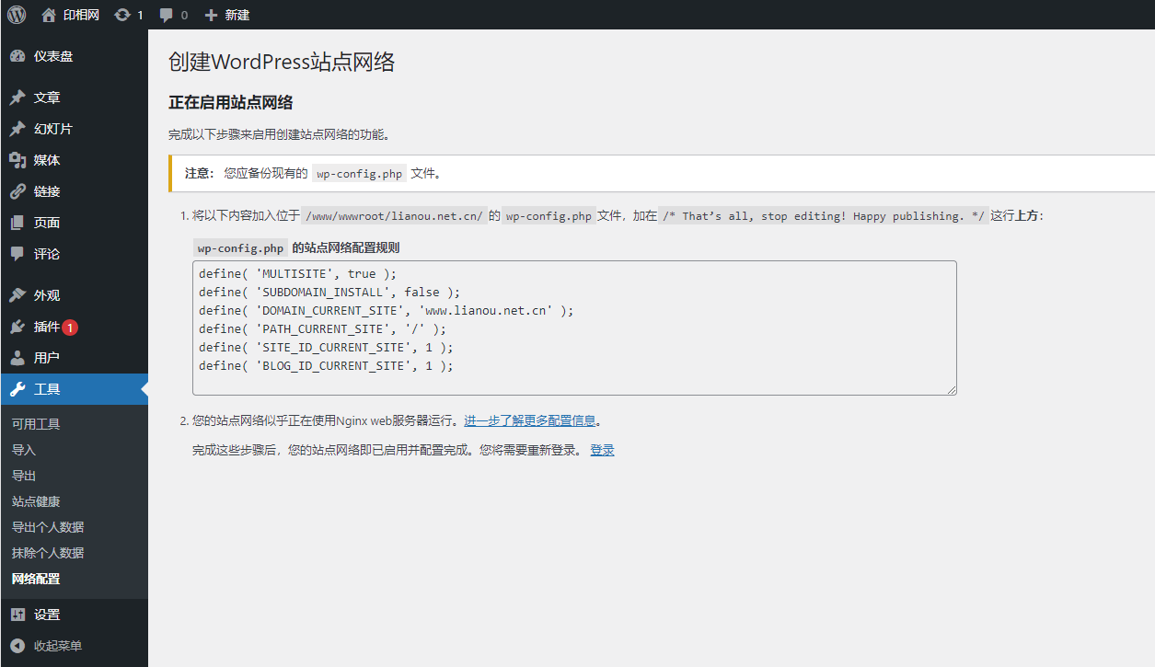Click the Happy publishing comment code text
Screen dimensions: 1155x667
824,216
